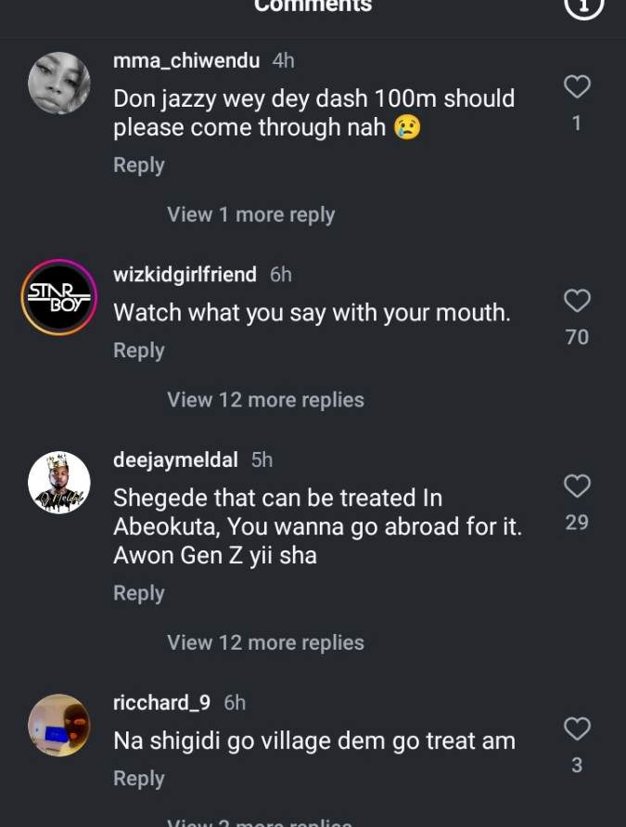The height and width of the screenshot is (827, 626).
Task: Open ricchard_9's profile avatar
Action: click(x=59, y=725)
